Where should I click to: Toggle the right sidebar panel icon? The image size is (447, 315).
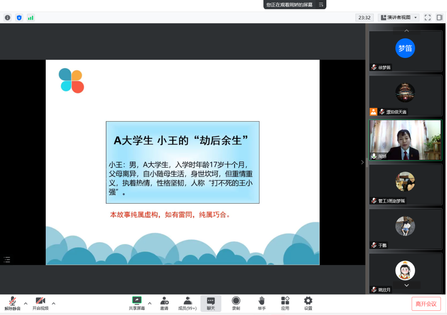coord(439,18)
